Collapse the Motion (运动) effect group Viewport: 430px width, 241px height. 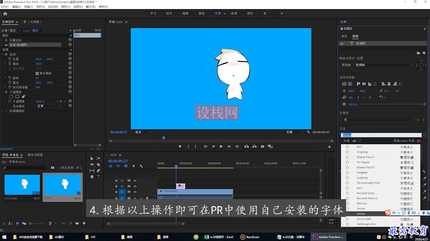[2, 54]
